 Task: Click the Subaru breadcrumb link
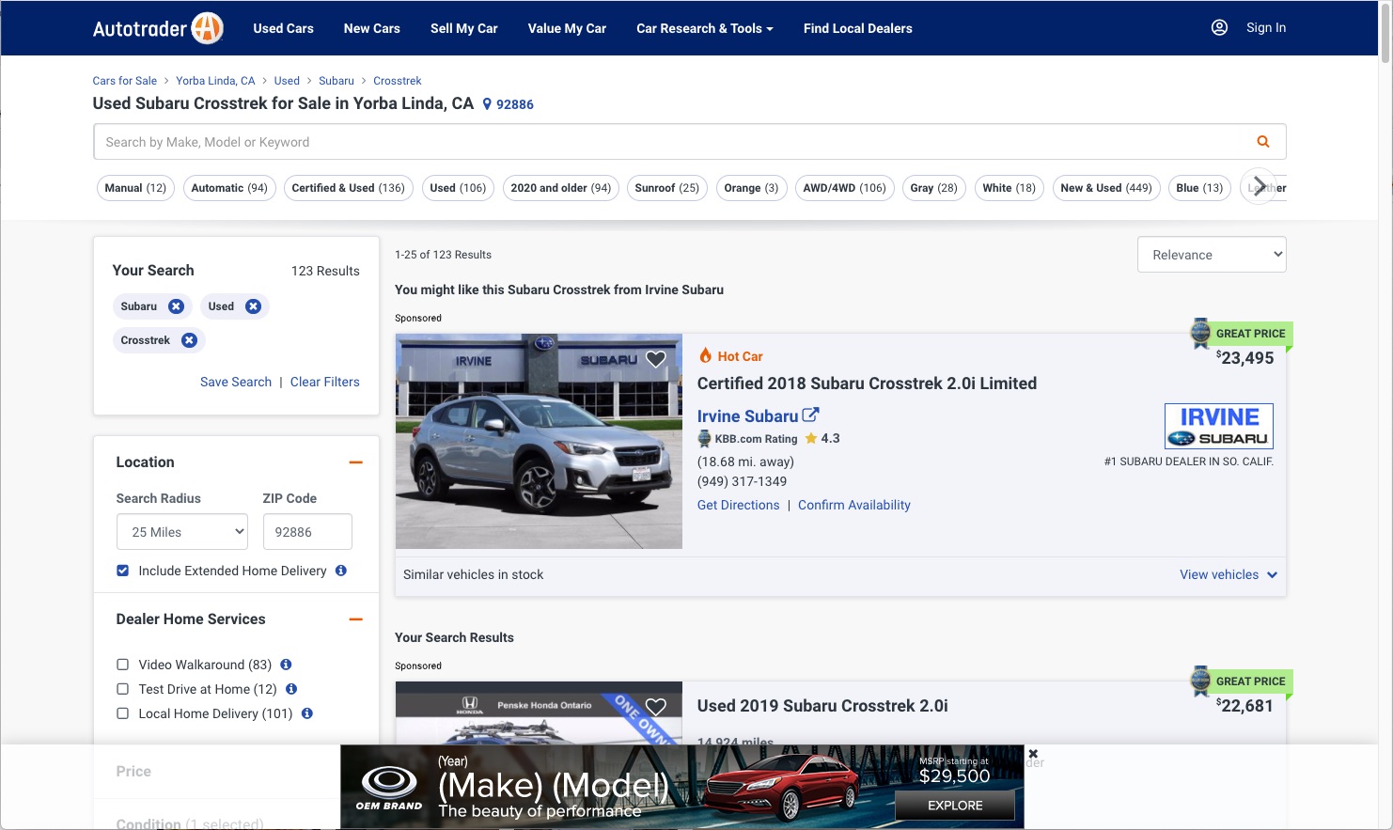click(x=337, y=81)
